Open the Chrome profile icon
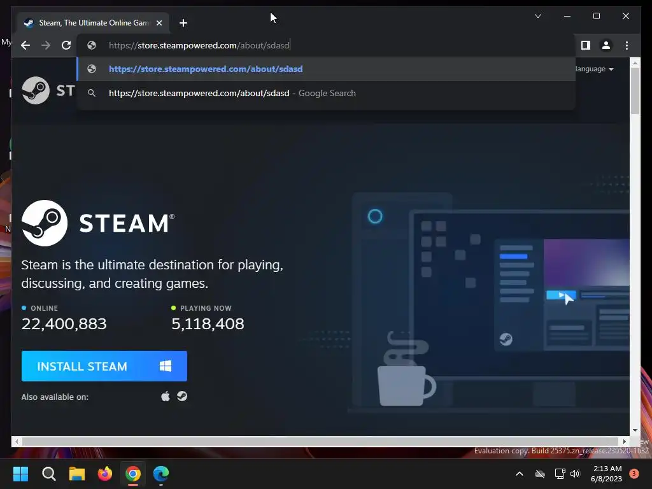 [x=606, y=45]
